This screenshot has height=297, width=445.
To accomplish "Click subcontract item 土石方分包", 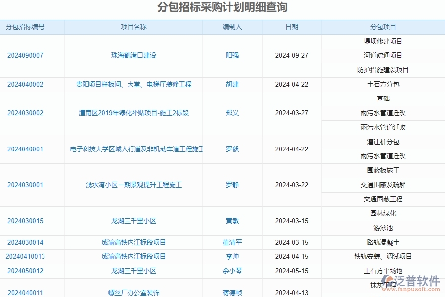I will (383, 84).
